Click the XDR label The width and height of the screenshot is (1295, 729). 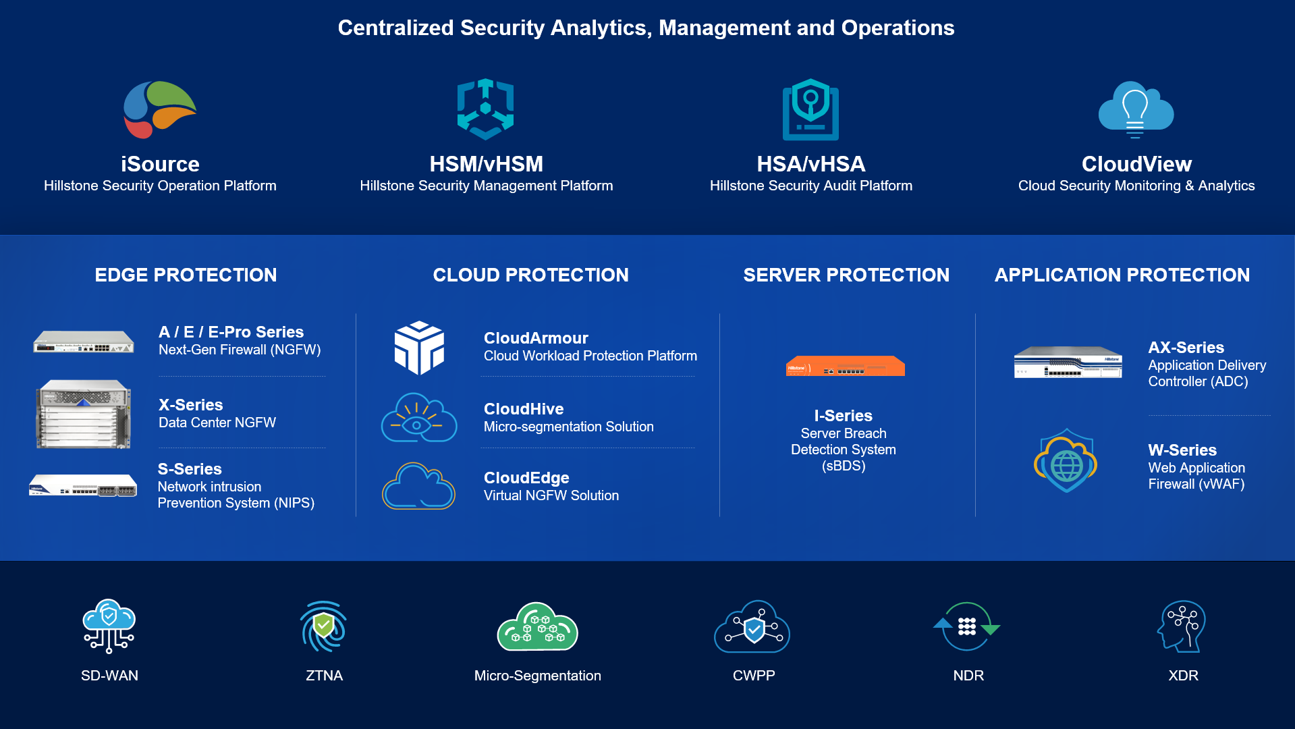coord(1183,676)
